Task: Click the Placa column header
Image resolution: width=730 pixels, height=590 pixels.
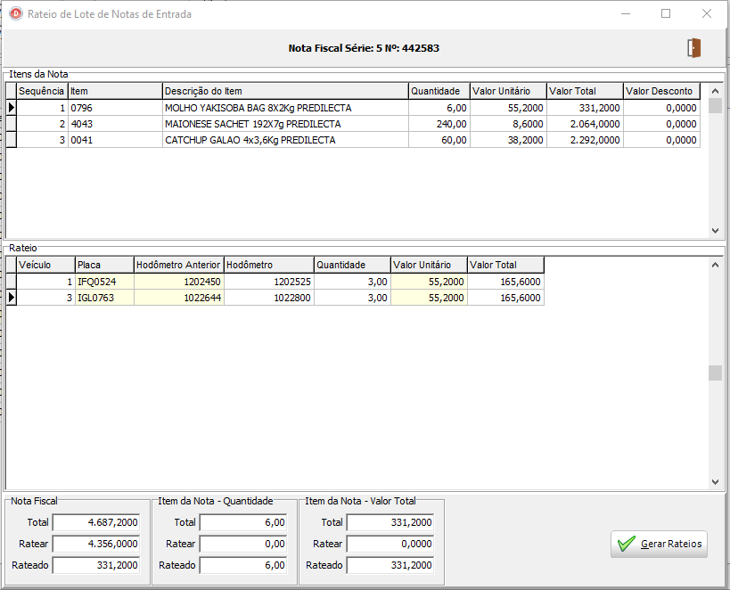Action: pyautogui.click(x=103, y=265)
